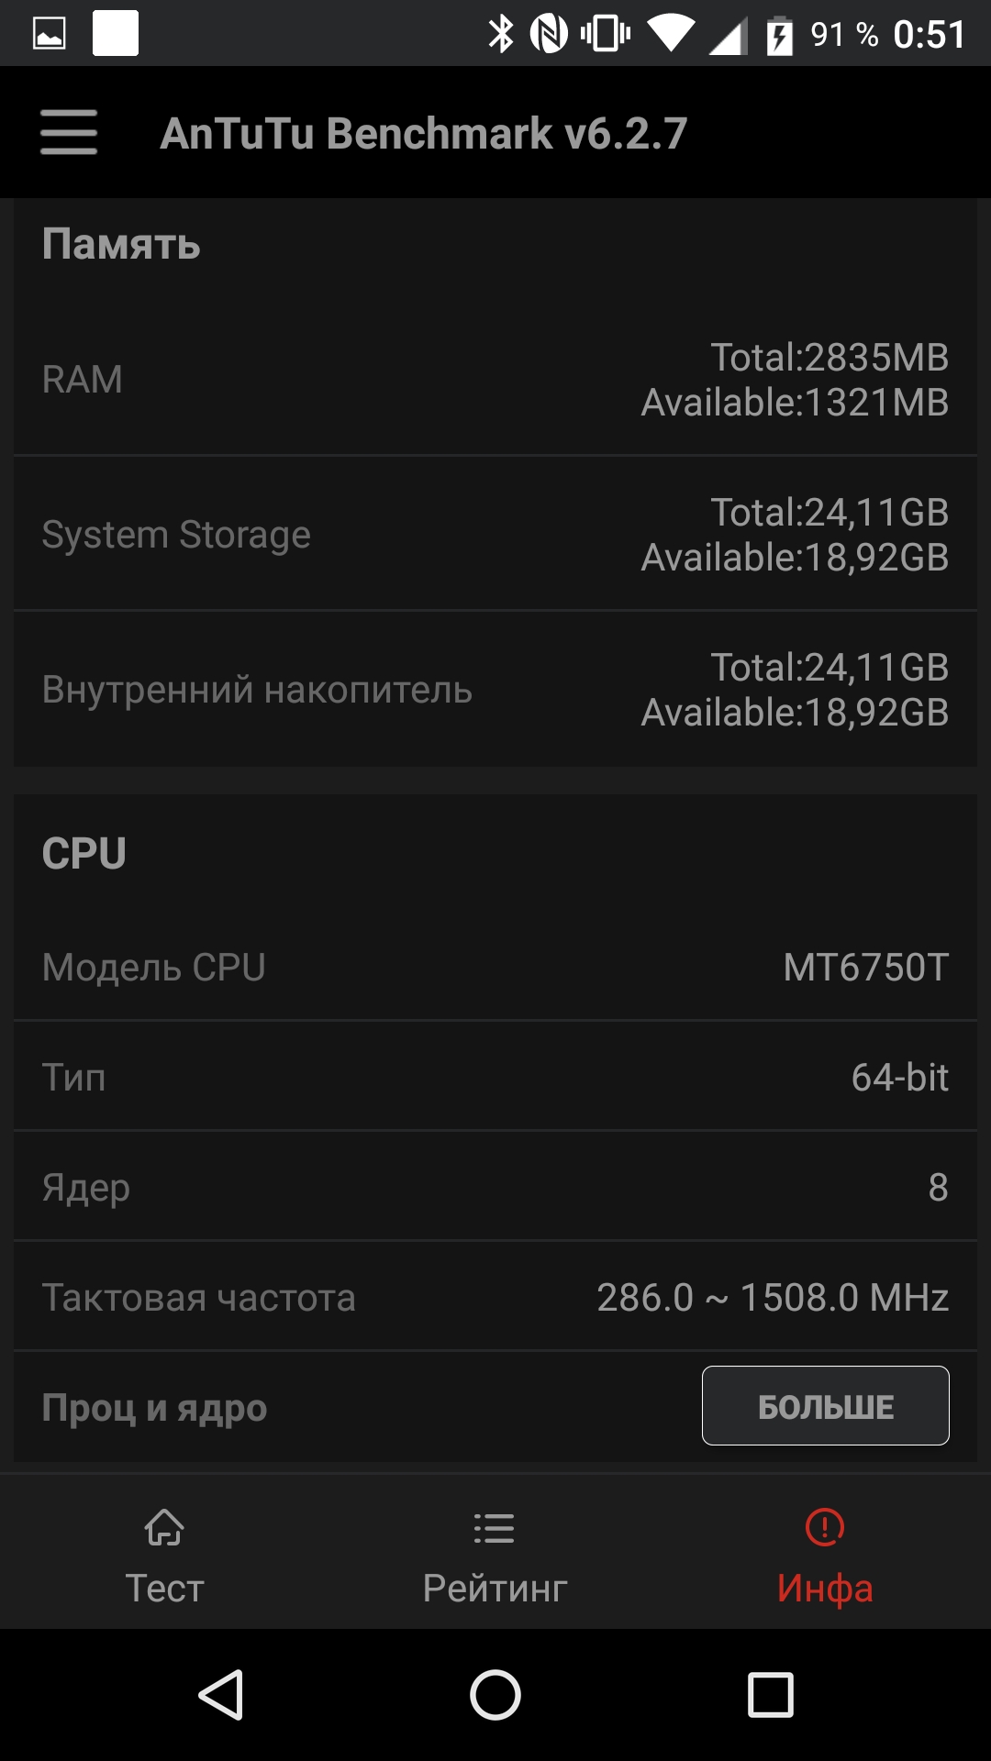Tap the Инфа exclamation icon
991x1761 pixels.
click(x=825, y=1528)
